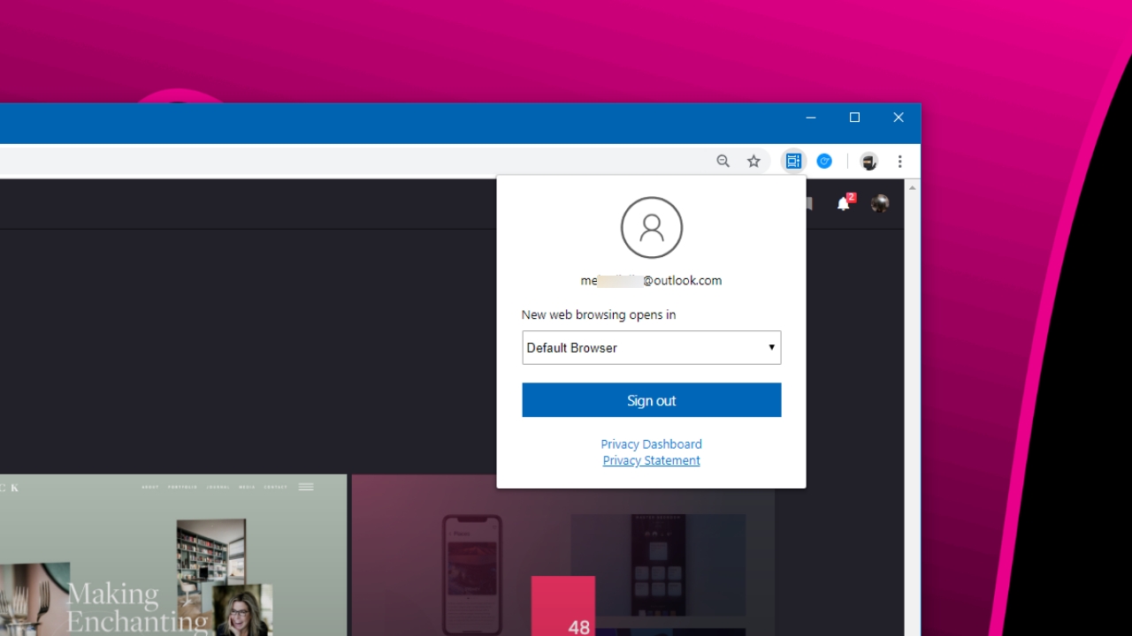Click the round blue extension icon in toolbar
1132x636 pixels.
click(824, 161)
